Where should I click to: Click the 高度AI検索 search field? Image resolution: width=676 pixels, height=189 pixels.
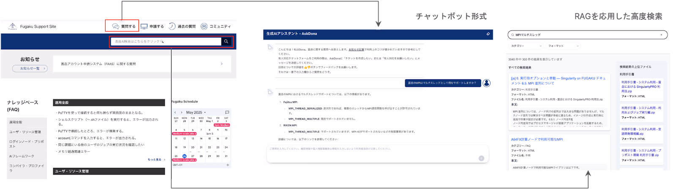tap(166, 41)
